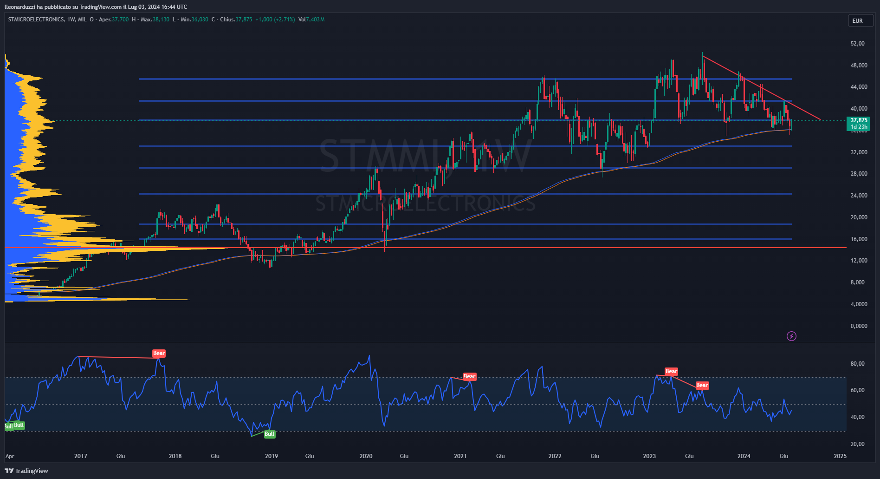
Task: Click the Min. 36,030 low value
Action: click(194, 20)
